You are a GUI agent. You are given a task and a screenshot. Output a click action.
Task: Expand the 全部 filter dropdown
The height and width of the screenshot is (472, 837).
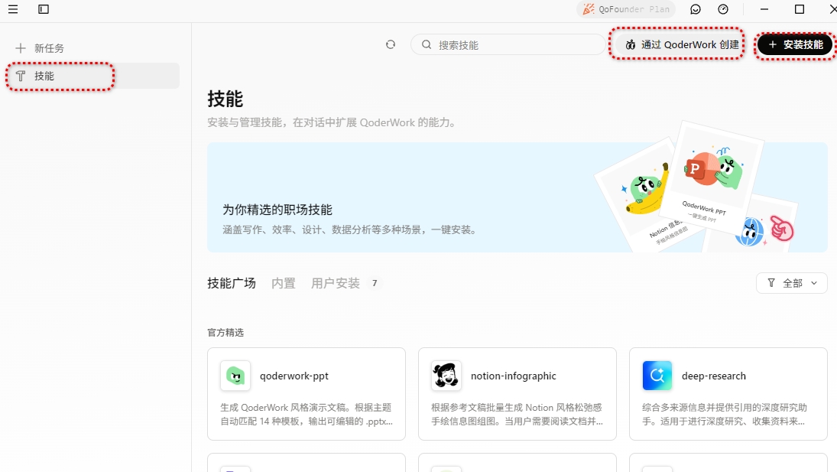[792, 283]
